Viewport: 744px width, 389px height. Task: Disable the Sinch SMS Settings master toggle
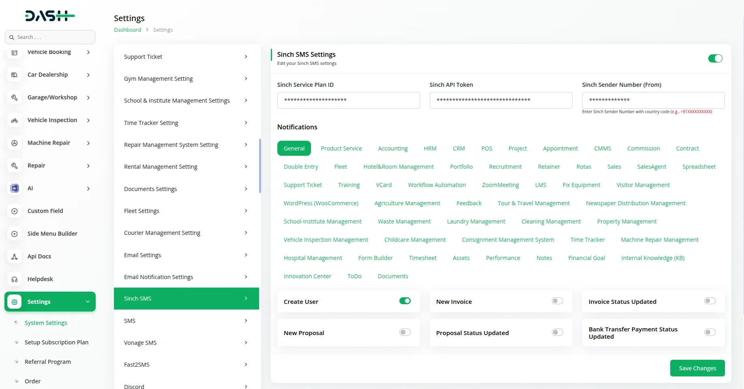click(x=715, y=58)
